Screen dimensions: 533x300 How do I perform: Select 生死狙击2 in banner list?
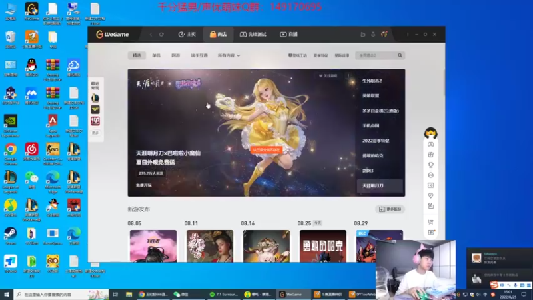click(x=372, y=81)
